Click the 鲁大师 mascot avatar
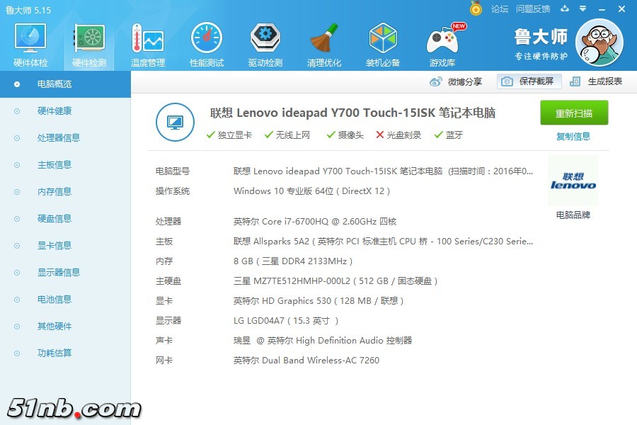 (599, 43)
